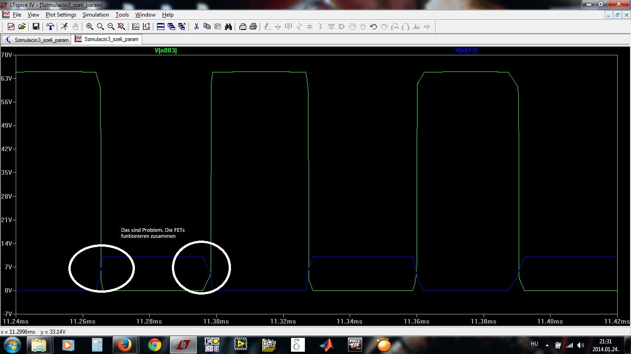
Task: Switch to the schematic Szimulacio3_szeli_param tab
Action: point(37,40)
